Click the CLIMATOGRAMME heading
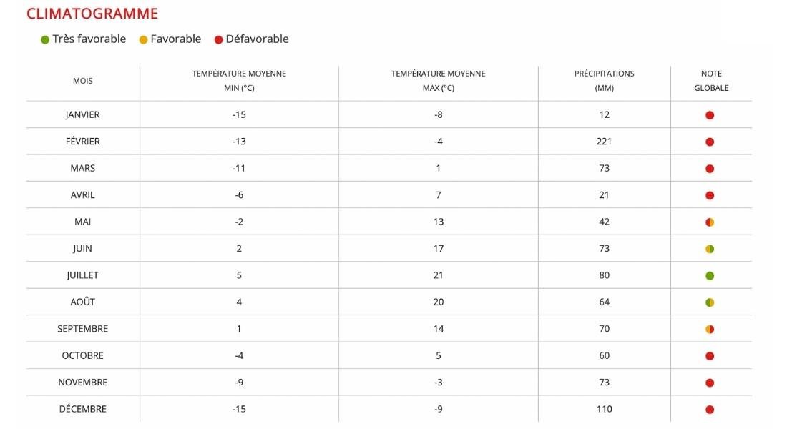 (92, 14)
